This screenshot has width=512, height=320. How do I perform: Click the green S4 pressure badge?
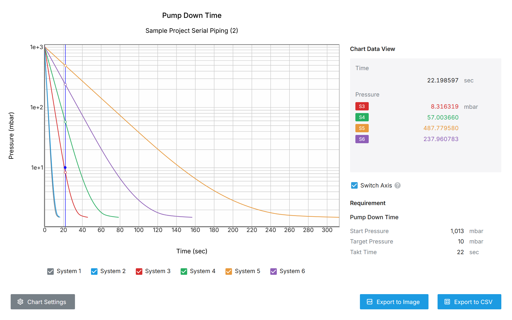[x=362, y=117]
